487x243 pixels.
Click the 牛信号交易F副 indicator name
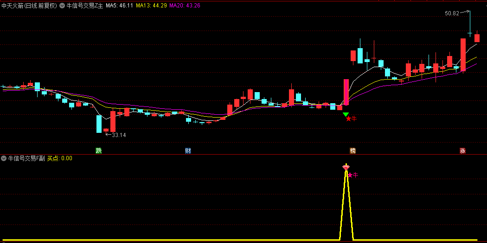(26, 158)
